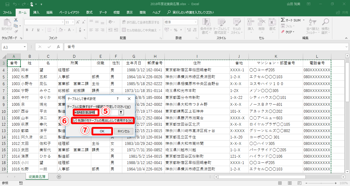
Task: Close the テーブルとして書式設定 dialog
Action: [x=129, y=99]
